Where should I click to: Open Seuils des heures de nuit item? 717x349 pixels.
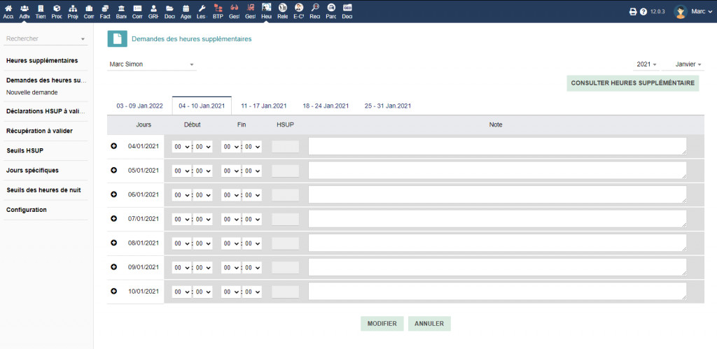[44, 190]
